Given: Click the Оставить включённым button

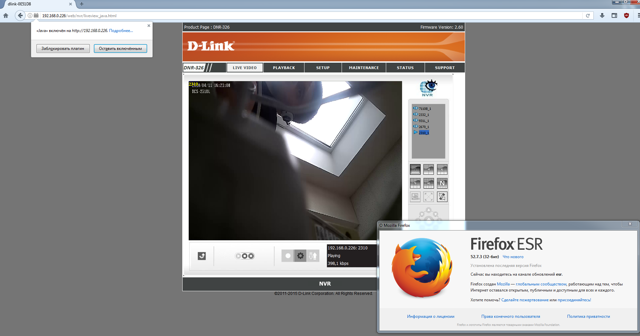Looking at the screenshot, I should click(x=120, y=49).
